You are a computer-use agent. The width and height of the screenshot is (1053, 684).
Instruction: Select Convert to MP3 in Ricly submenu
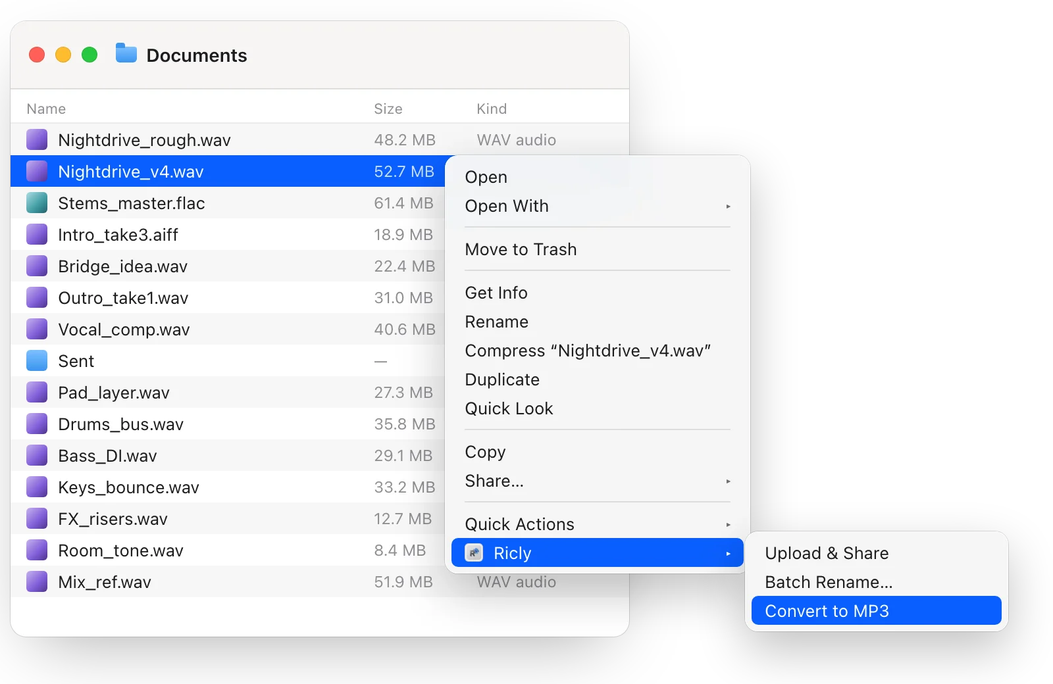[877, 611]
